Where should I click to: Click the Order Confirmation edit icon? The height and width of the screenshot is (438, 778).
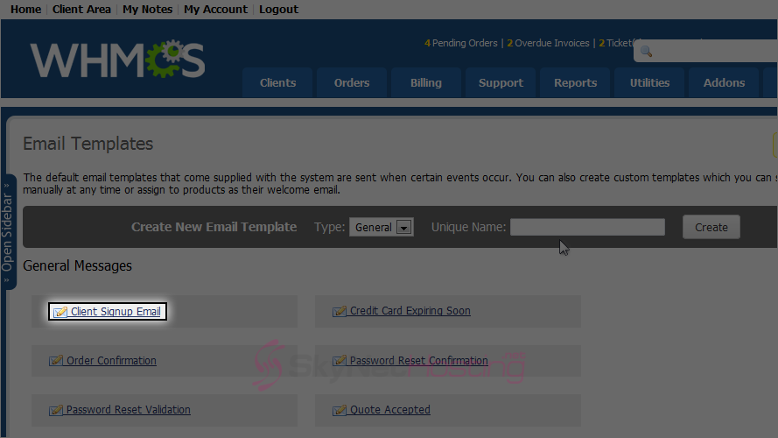click(56, 361)
